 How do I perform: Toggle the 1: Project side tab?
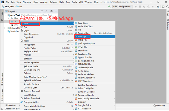pyautogui.click(x=2, y=16)
